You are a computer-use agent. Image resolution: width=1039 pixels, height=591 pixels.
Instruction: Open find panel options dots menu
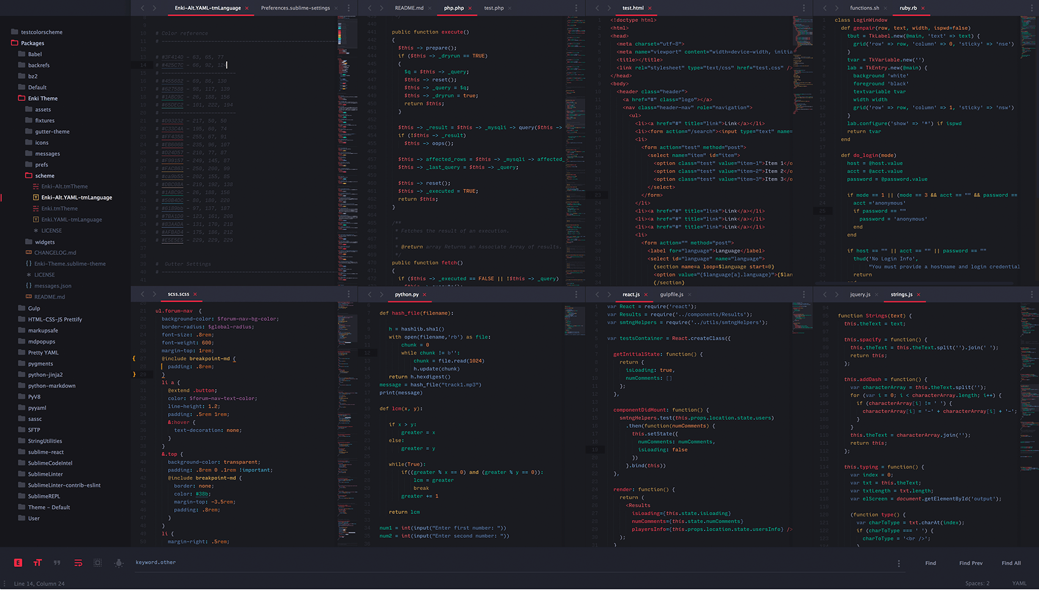coord(898,563)
